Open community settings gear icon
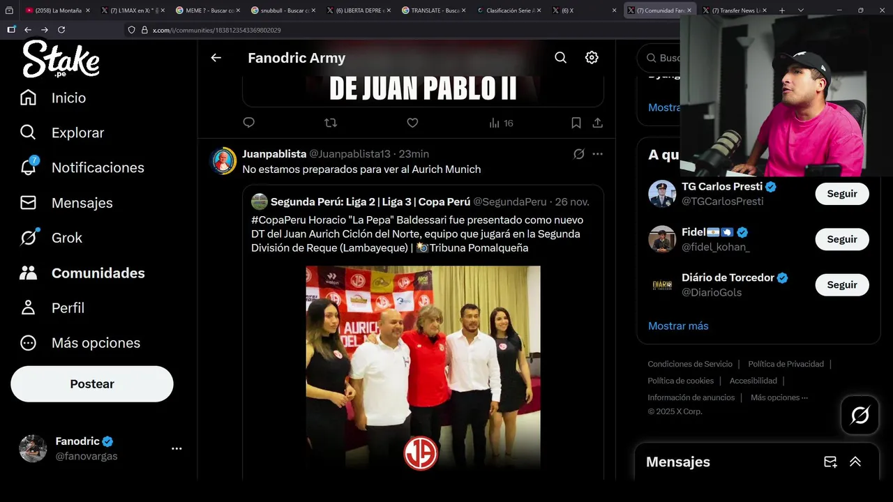 tap(592, 58)
